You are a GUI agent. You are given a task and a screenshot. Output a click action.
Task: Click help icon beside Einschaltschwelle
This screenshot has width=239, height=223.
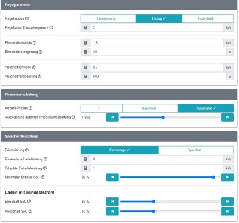[x=35, y=43]
